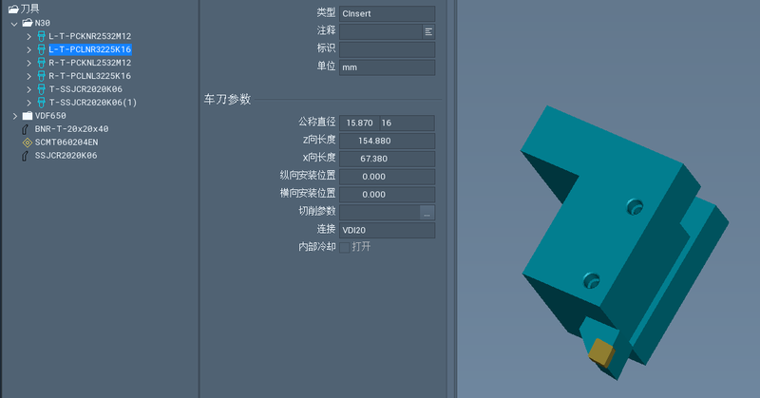
Task: Click tool holder icon for R-T-PCLNL3225K16
Action: pyautogui.click(x=41, y=76)
